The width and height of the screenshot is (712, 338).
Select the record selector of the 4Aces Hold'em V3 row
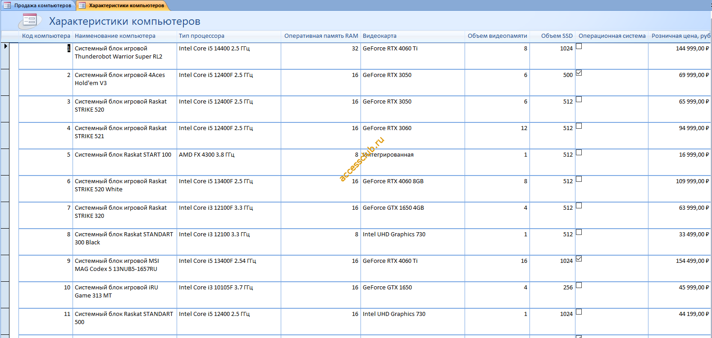[5, 82]
